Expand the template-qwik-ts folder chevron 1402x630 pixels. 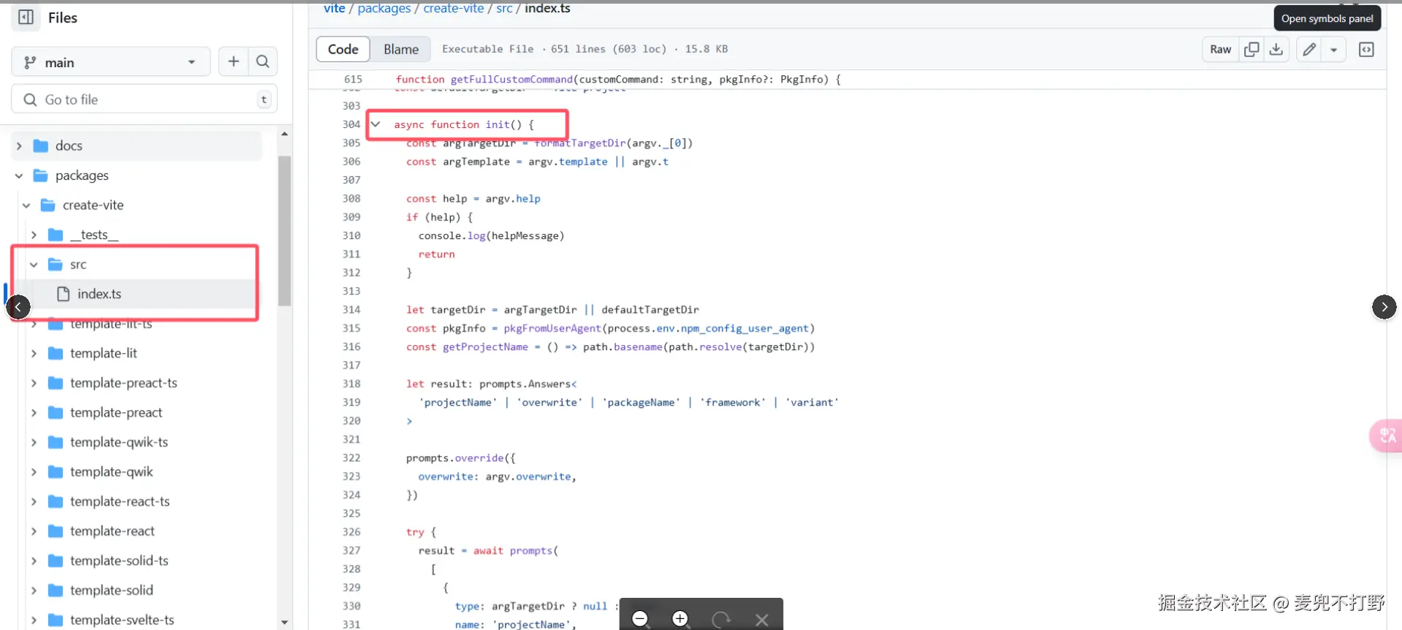(34, 442)
